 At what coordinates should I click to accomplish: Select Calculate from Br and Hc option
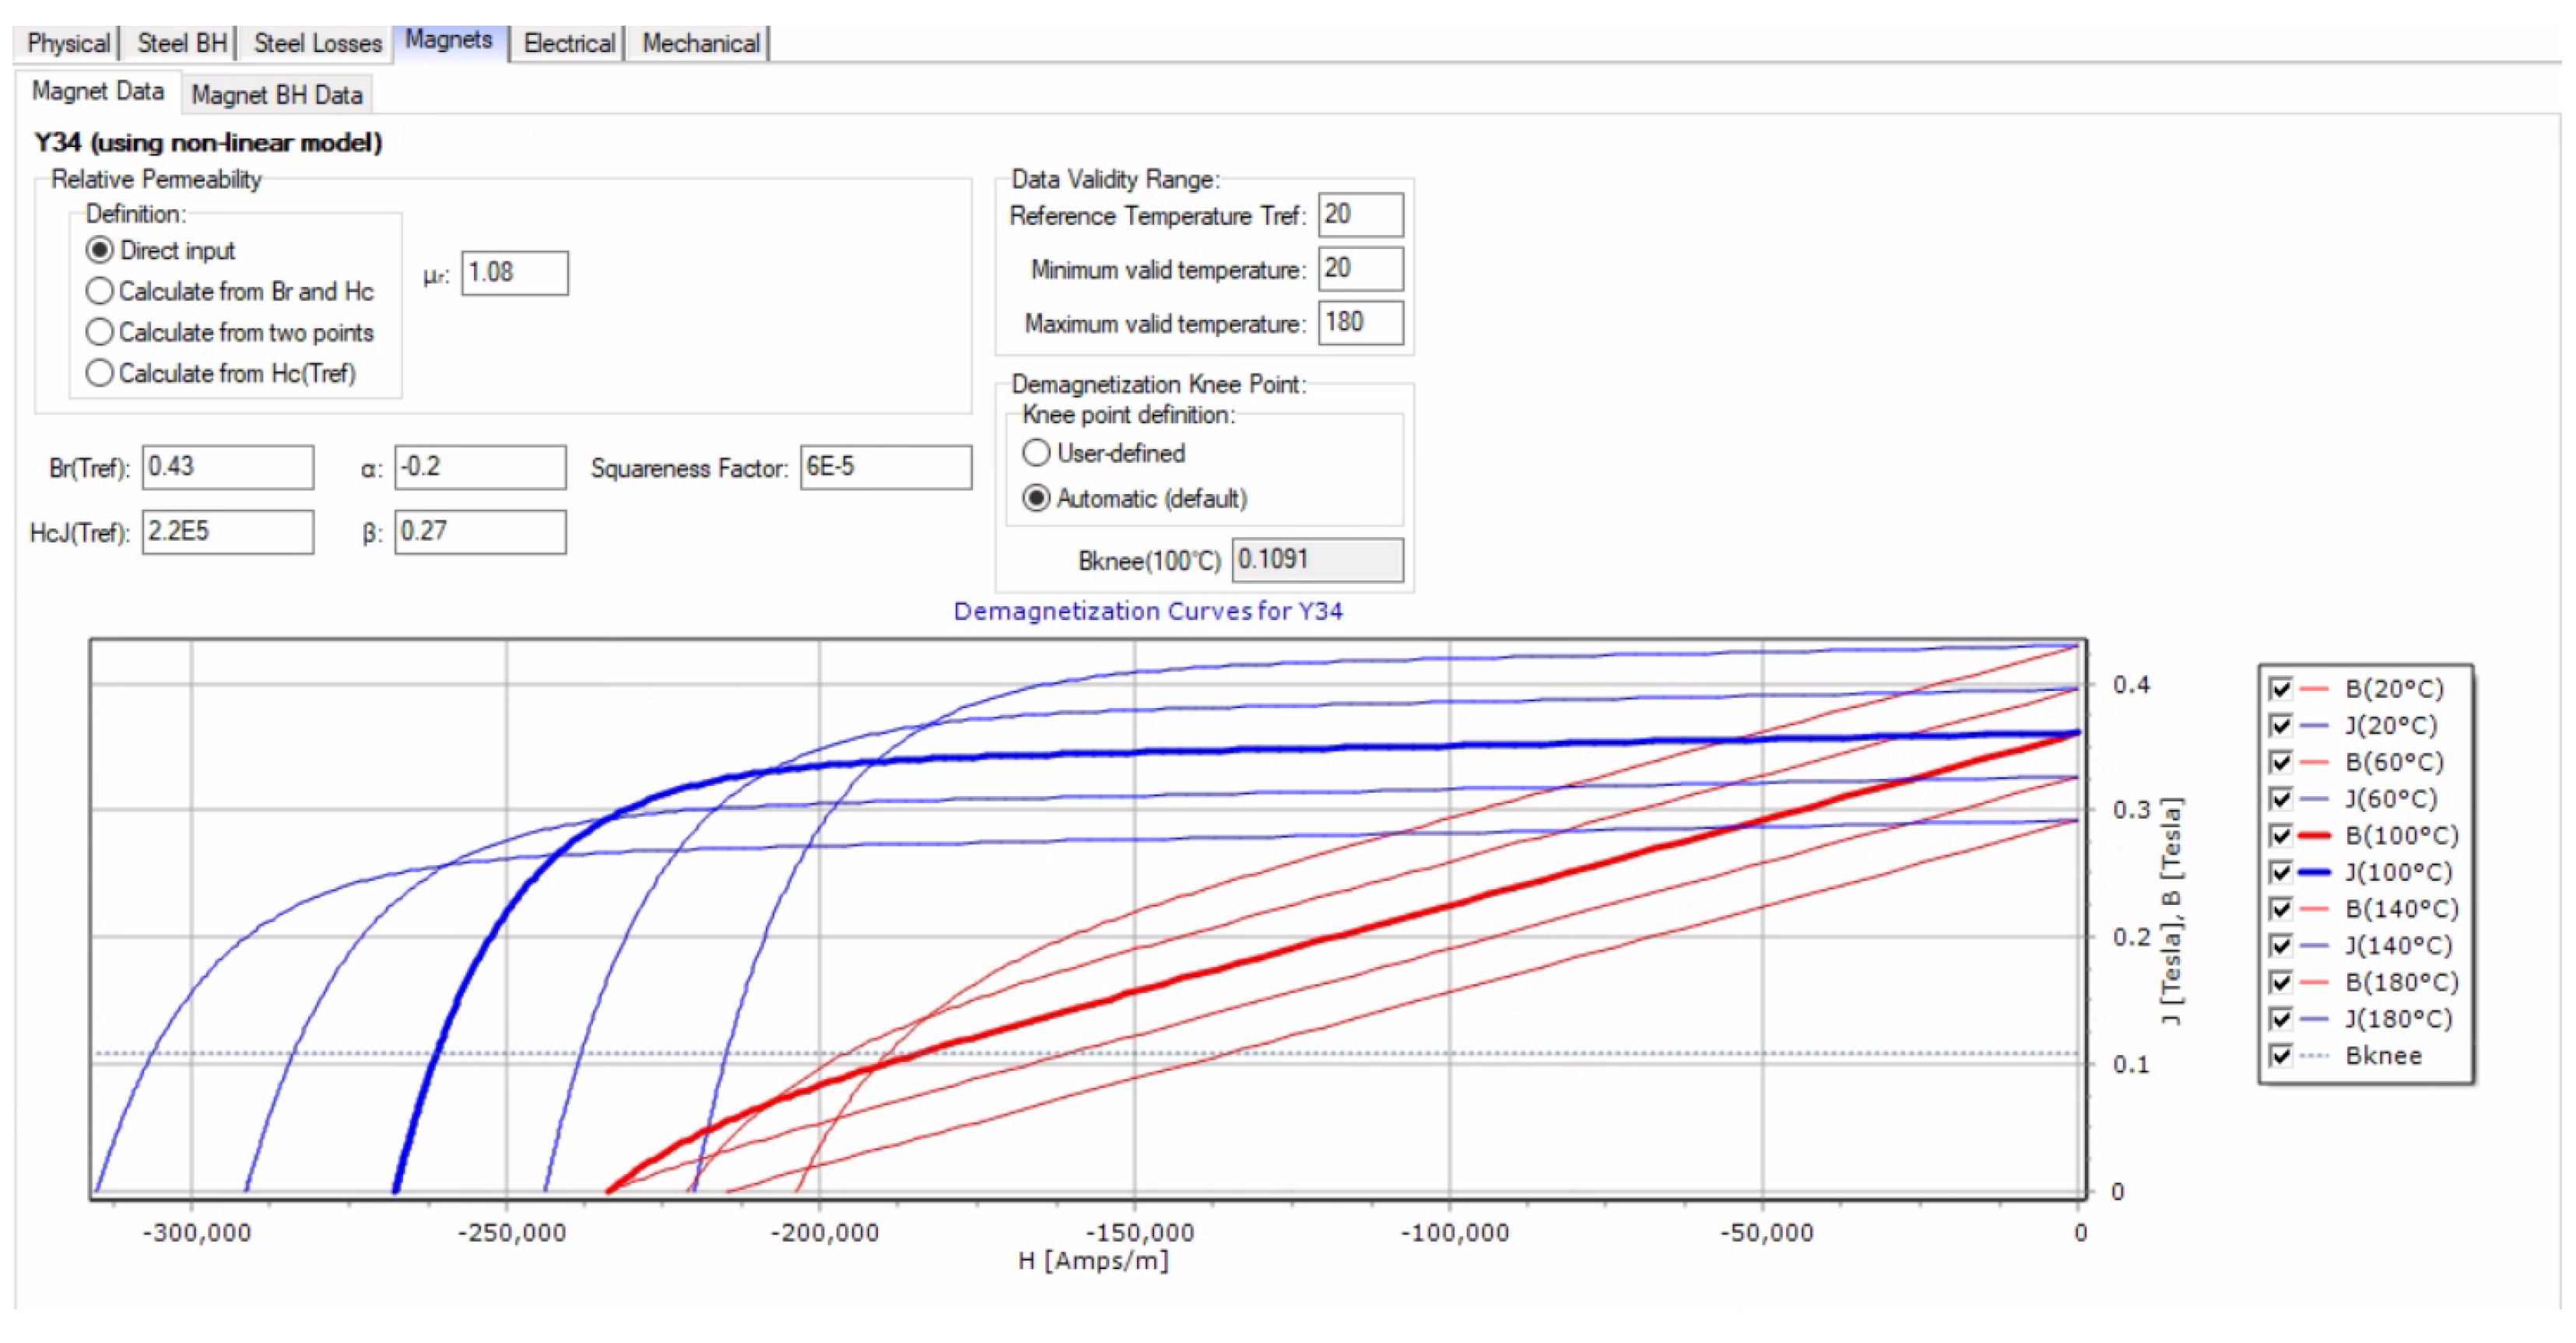coord(99,291)
